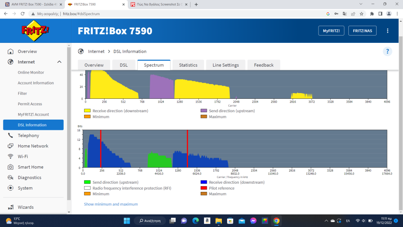This screenshot has height=227, width=403.
Task: Click the MyFRITZ! button
Action: [x=331, y=31]
